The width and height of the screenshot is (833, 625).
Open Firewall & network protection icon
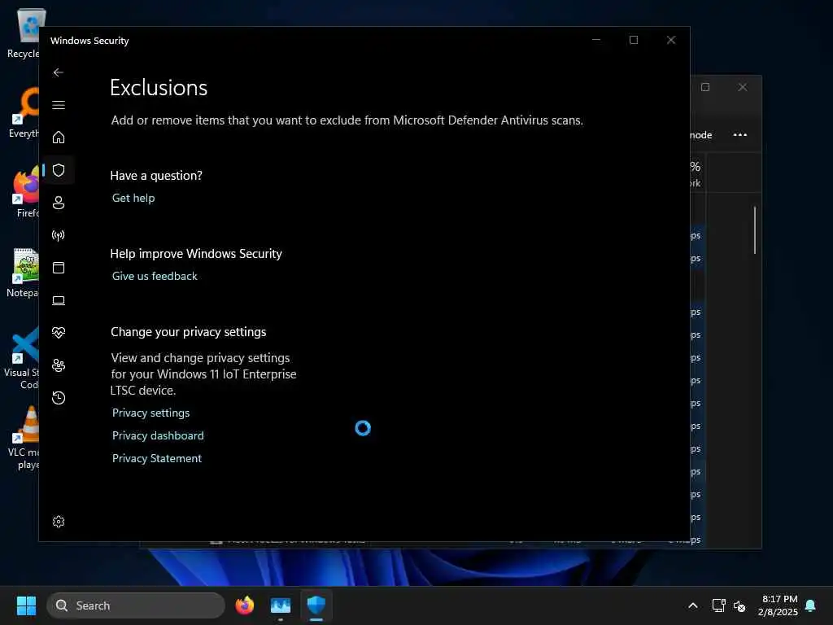(x=59, y=235)
